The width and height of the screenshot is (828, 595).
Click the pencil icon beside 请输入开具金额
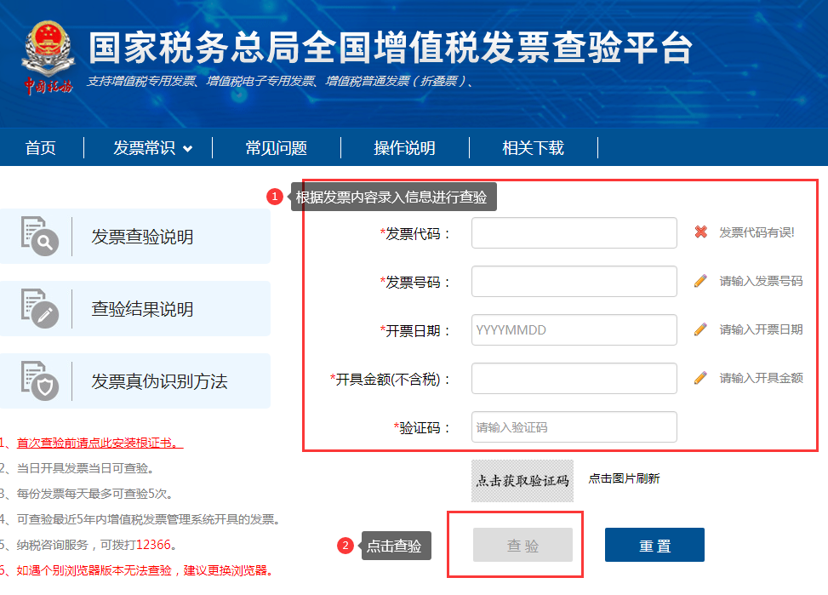pos(701,378)
